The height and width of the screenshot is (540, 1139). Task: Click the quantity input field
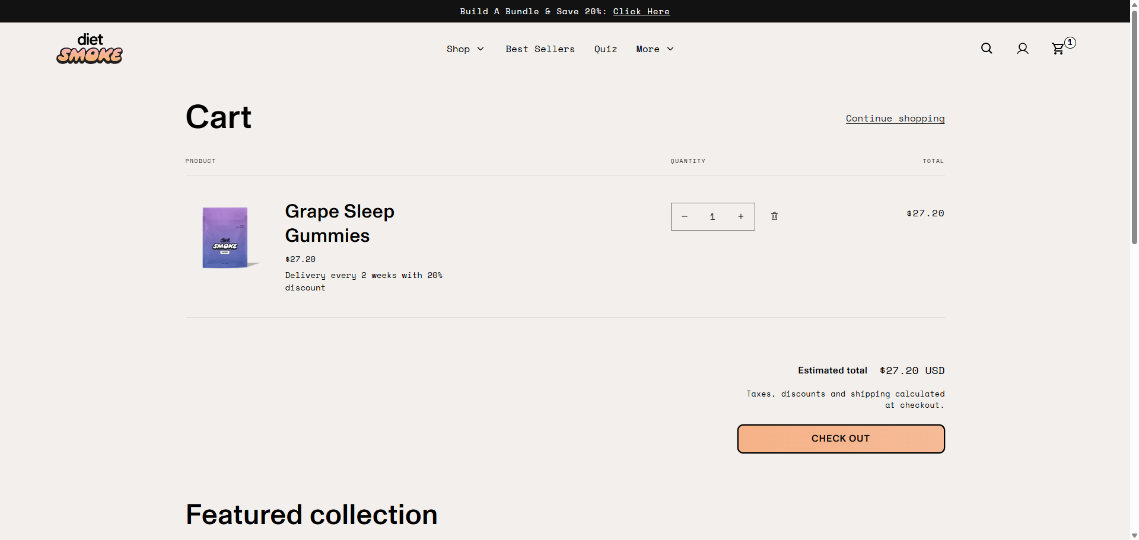[x=712, y=216]
